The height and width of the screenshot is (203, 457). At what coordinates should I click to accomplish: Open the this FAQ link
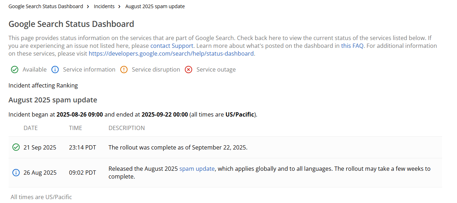point(352,46)
